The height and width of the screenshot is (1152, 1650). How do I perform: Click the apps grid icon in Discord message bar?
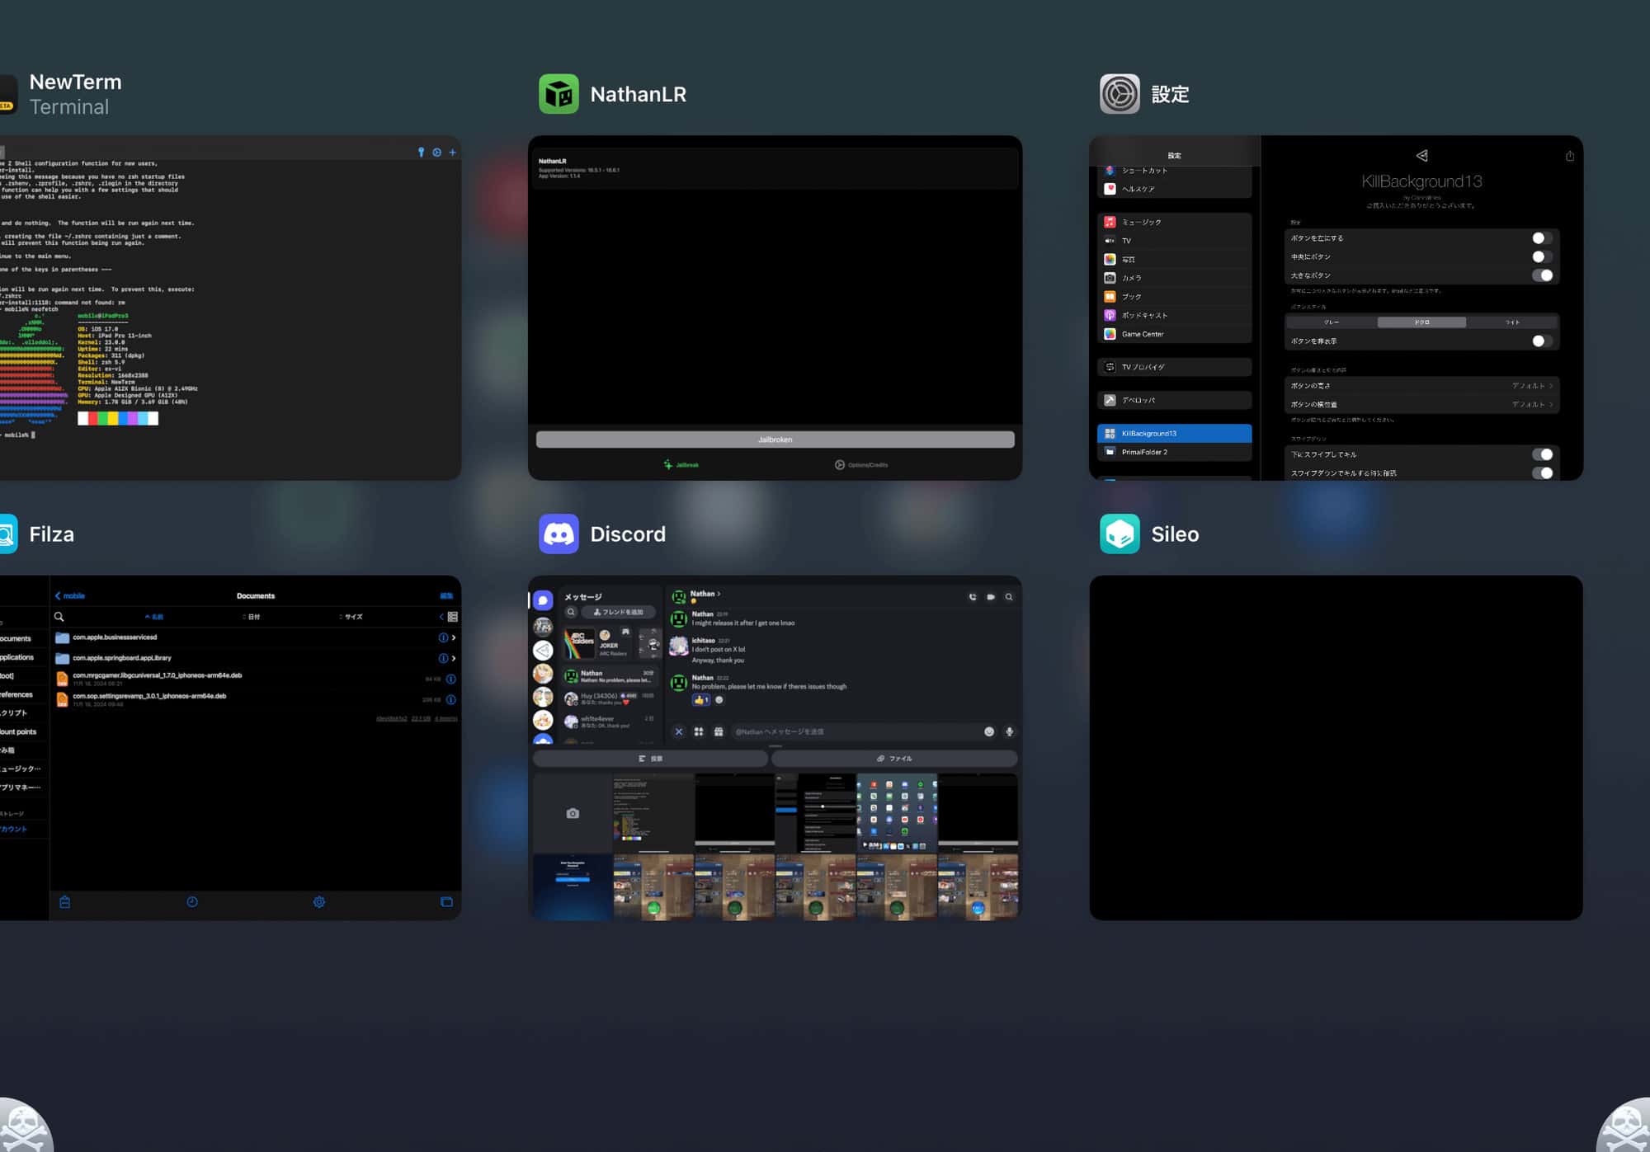[x=699, y=731]
